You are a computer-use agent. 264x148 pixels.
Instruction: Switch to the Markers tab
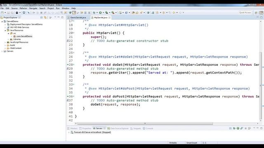pos(73,128)
